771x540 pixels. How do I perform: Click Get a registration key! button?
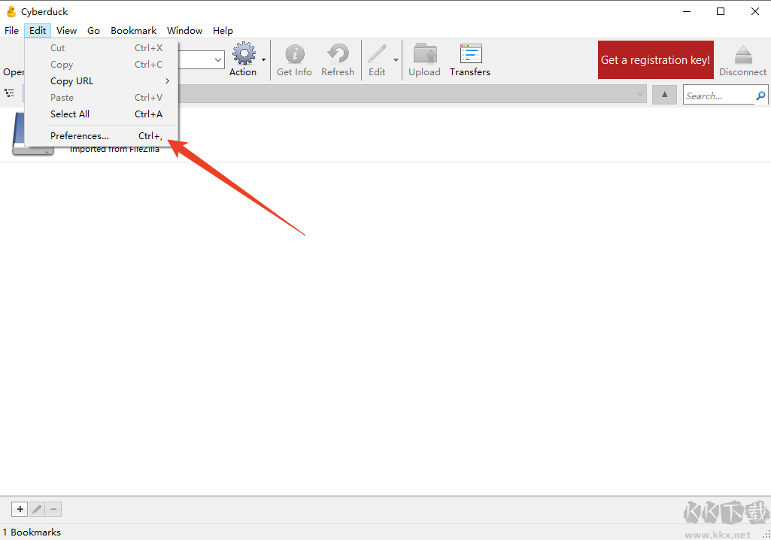pyautogui.click(x=655, y=59)
